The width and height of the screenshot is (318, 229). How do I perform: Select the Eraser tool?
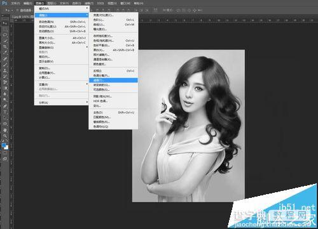(x=5, y=82)
